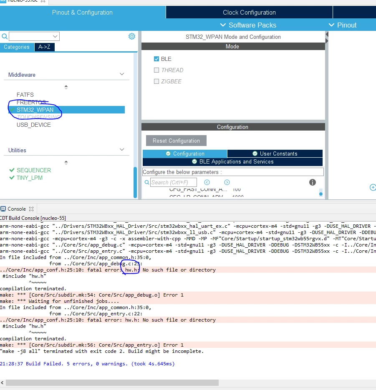Select FREERTOS middleware
Image resolution: width=376 pixels, height=390 pixels.
31,102
